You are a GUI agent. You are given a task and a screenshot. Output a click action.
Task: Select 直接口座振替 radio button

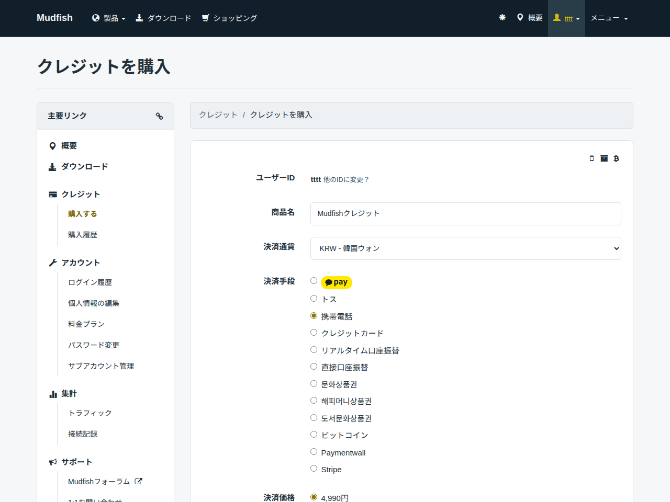tap(314, 367)
